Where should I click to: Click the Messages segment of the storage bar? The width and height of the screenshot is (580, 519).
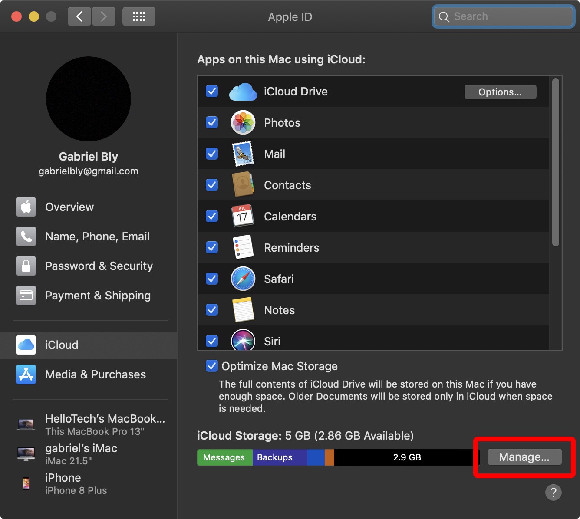(x=224, y=457)
